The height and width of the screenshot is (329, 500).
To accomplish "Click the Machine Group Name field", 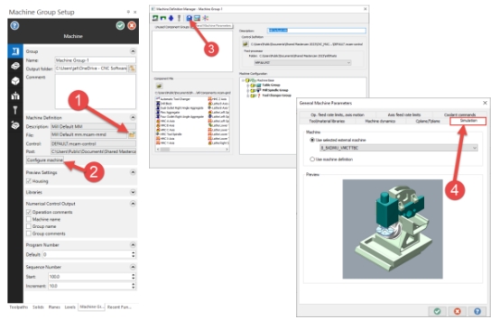I will pos(96,60).
